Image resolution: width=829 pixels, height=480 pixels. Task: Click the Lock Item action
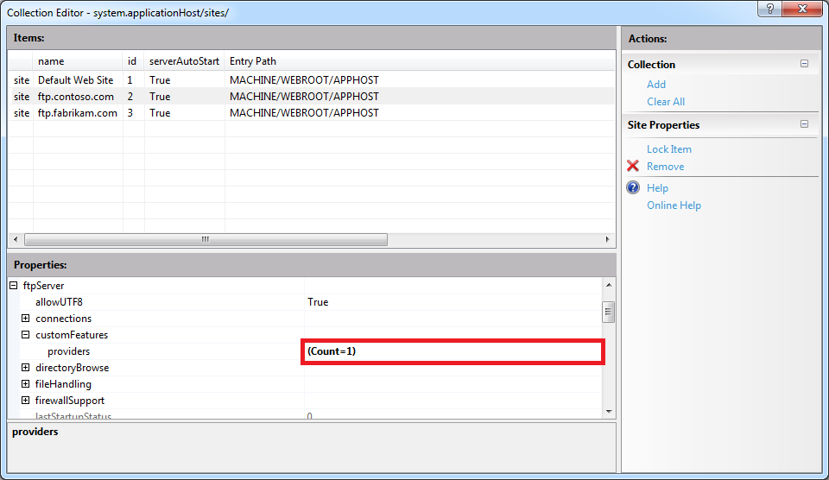[668, 149]
